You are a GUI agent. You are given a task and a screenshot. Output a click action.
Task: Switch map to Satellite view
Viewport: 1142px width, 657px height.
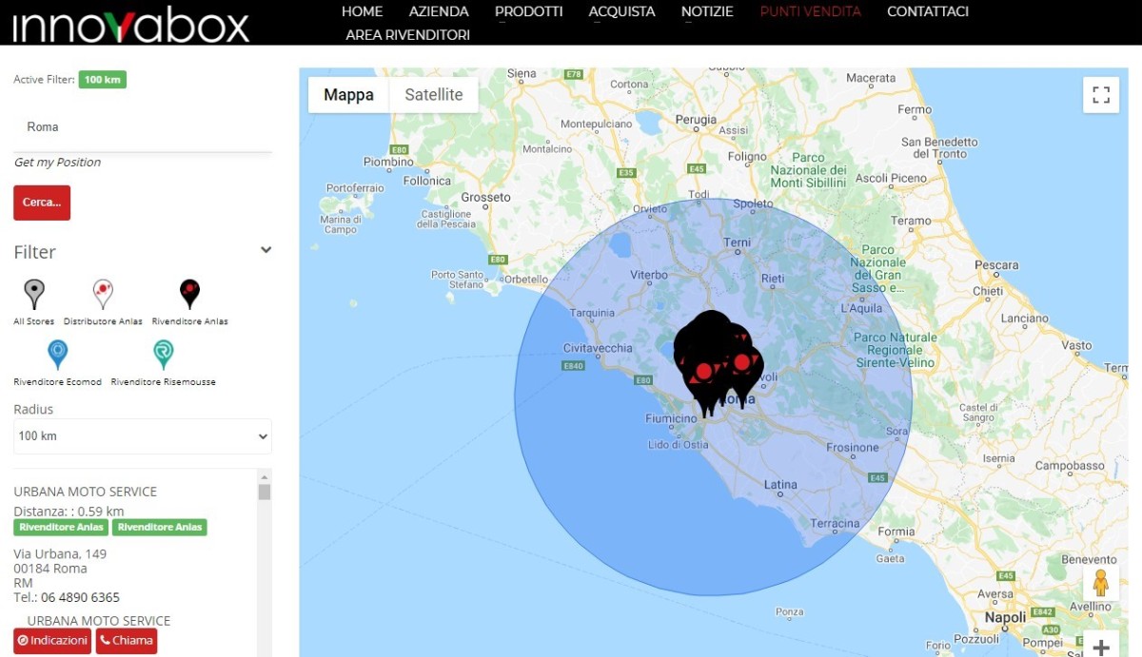(434, 95)
